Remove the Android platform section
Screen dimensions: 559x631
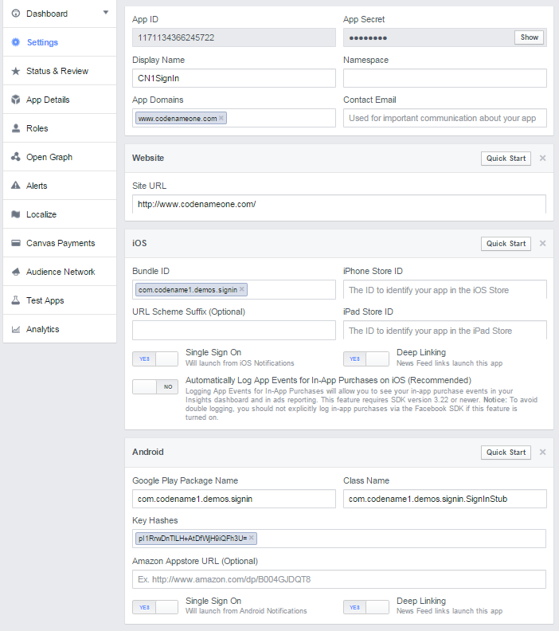542,452
